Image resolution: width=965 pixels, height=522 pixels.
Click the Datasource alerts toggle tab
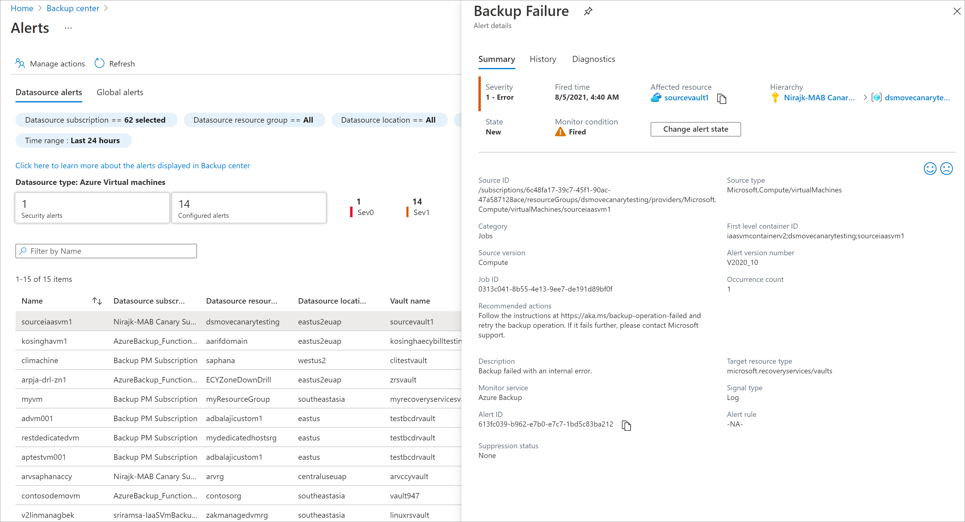49,92
